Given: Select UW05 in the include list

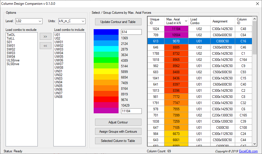Looking at the screenshot, I should click(x=59, y=57).
